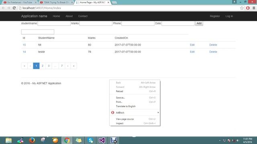Open Visual Studio from the taskbar
Viewport: 257px width, 144px height.
(x=102, y=140)
